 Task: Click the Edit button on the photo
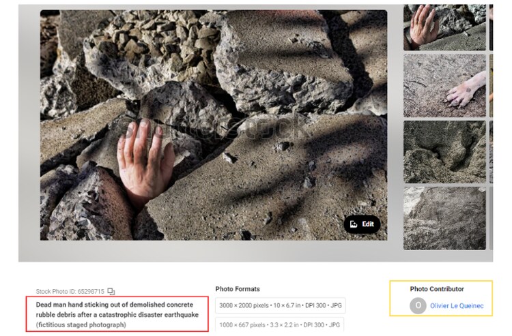362,224
